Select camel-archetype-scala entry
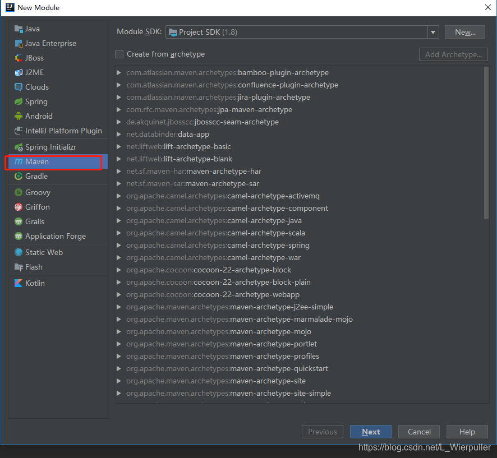Screen dimensions: 497x458 pyautogui.click(x=215, y=233)
